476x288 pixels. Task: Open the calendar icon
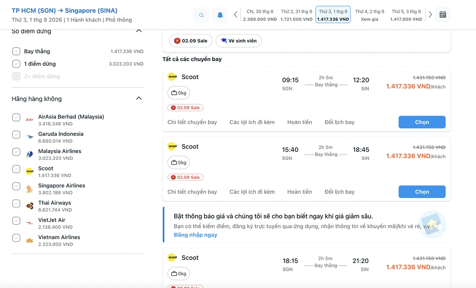tap(443, 14)
